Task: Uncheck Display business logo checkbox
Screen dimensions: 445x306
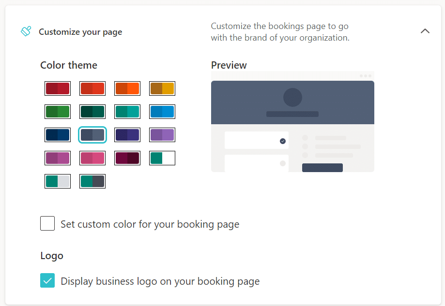Action: [x=47, y=280]
